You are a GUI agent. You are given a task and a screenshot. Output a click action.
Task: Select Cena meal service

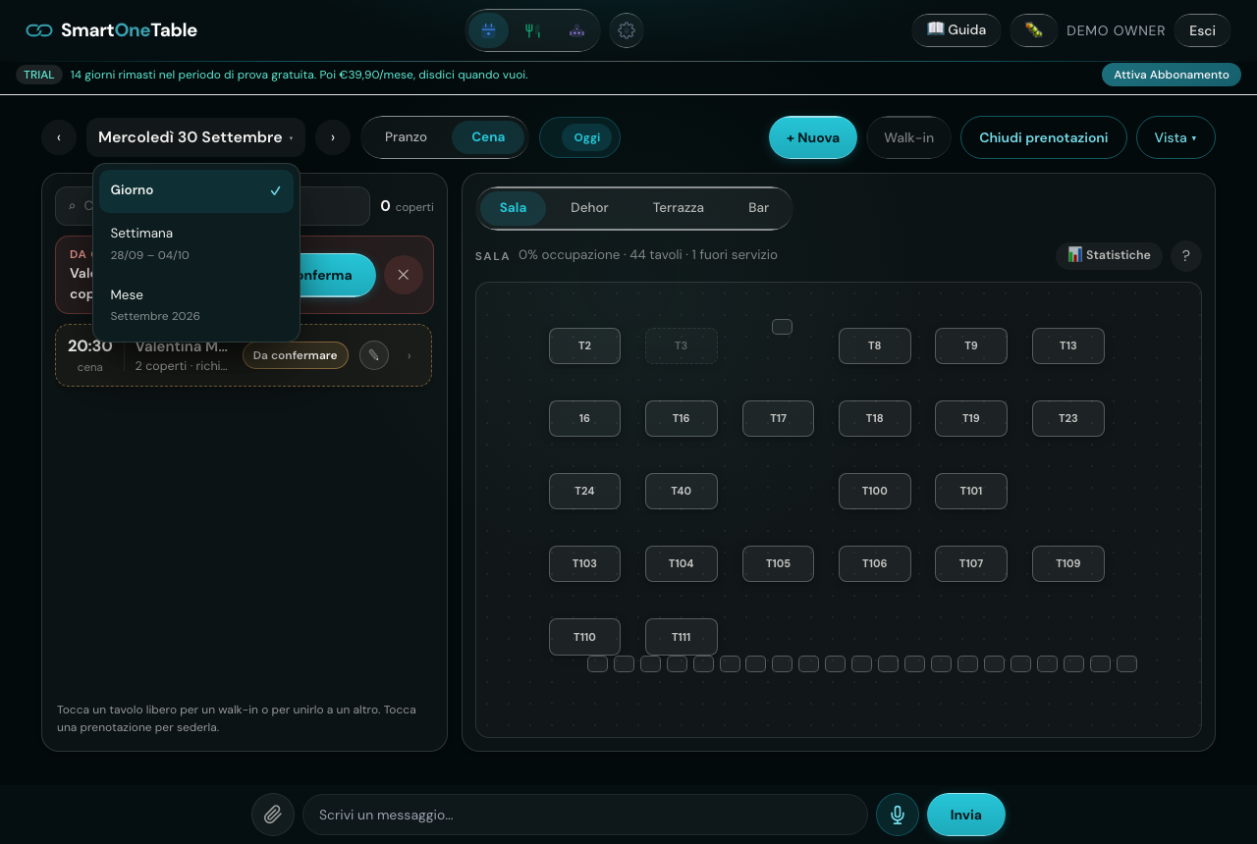[488, 137]
